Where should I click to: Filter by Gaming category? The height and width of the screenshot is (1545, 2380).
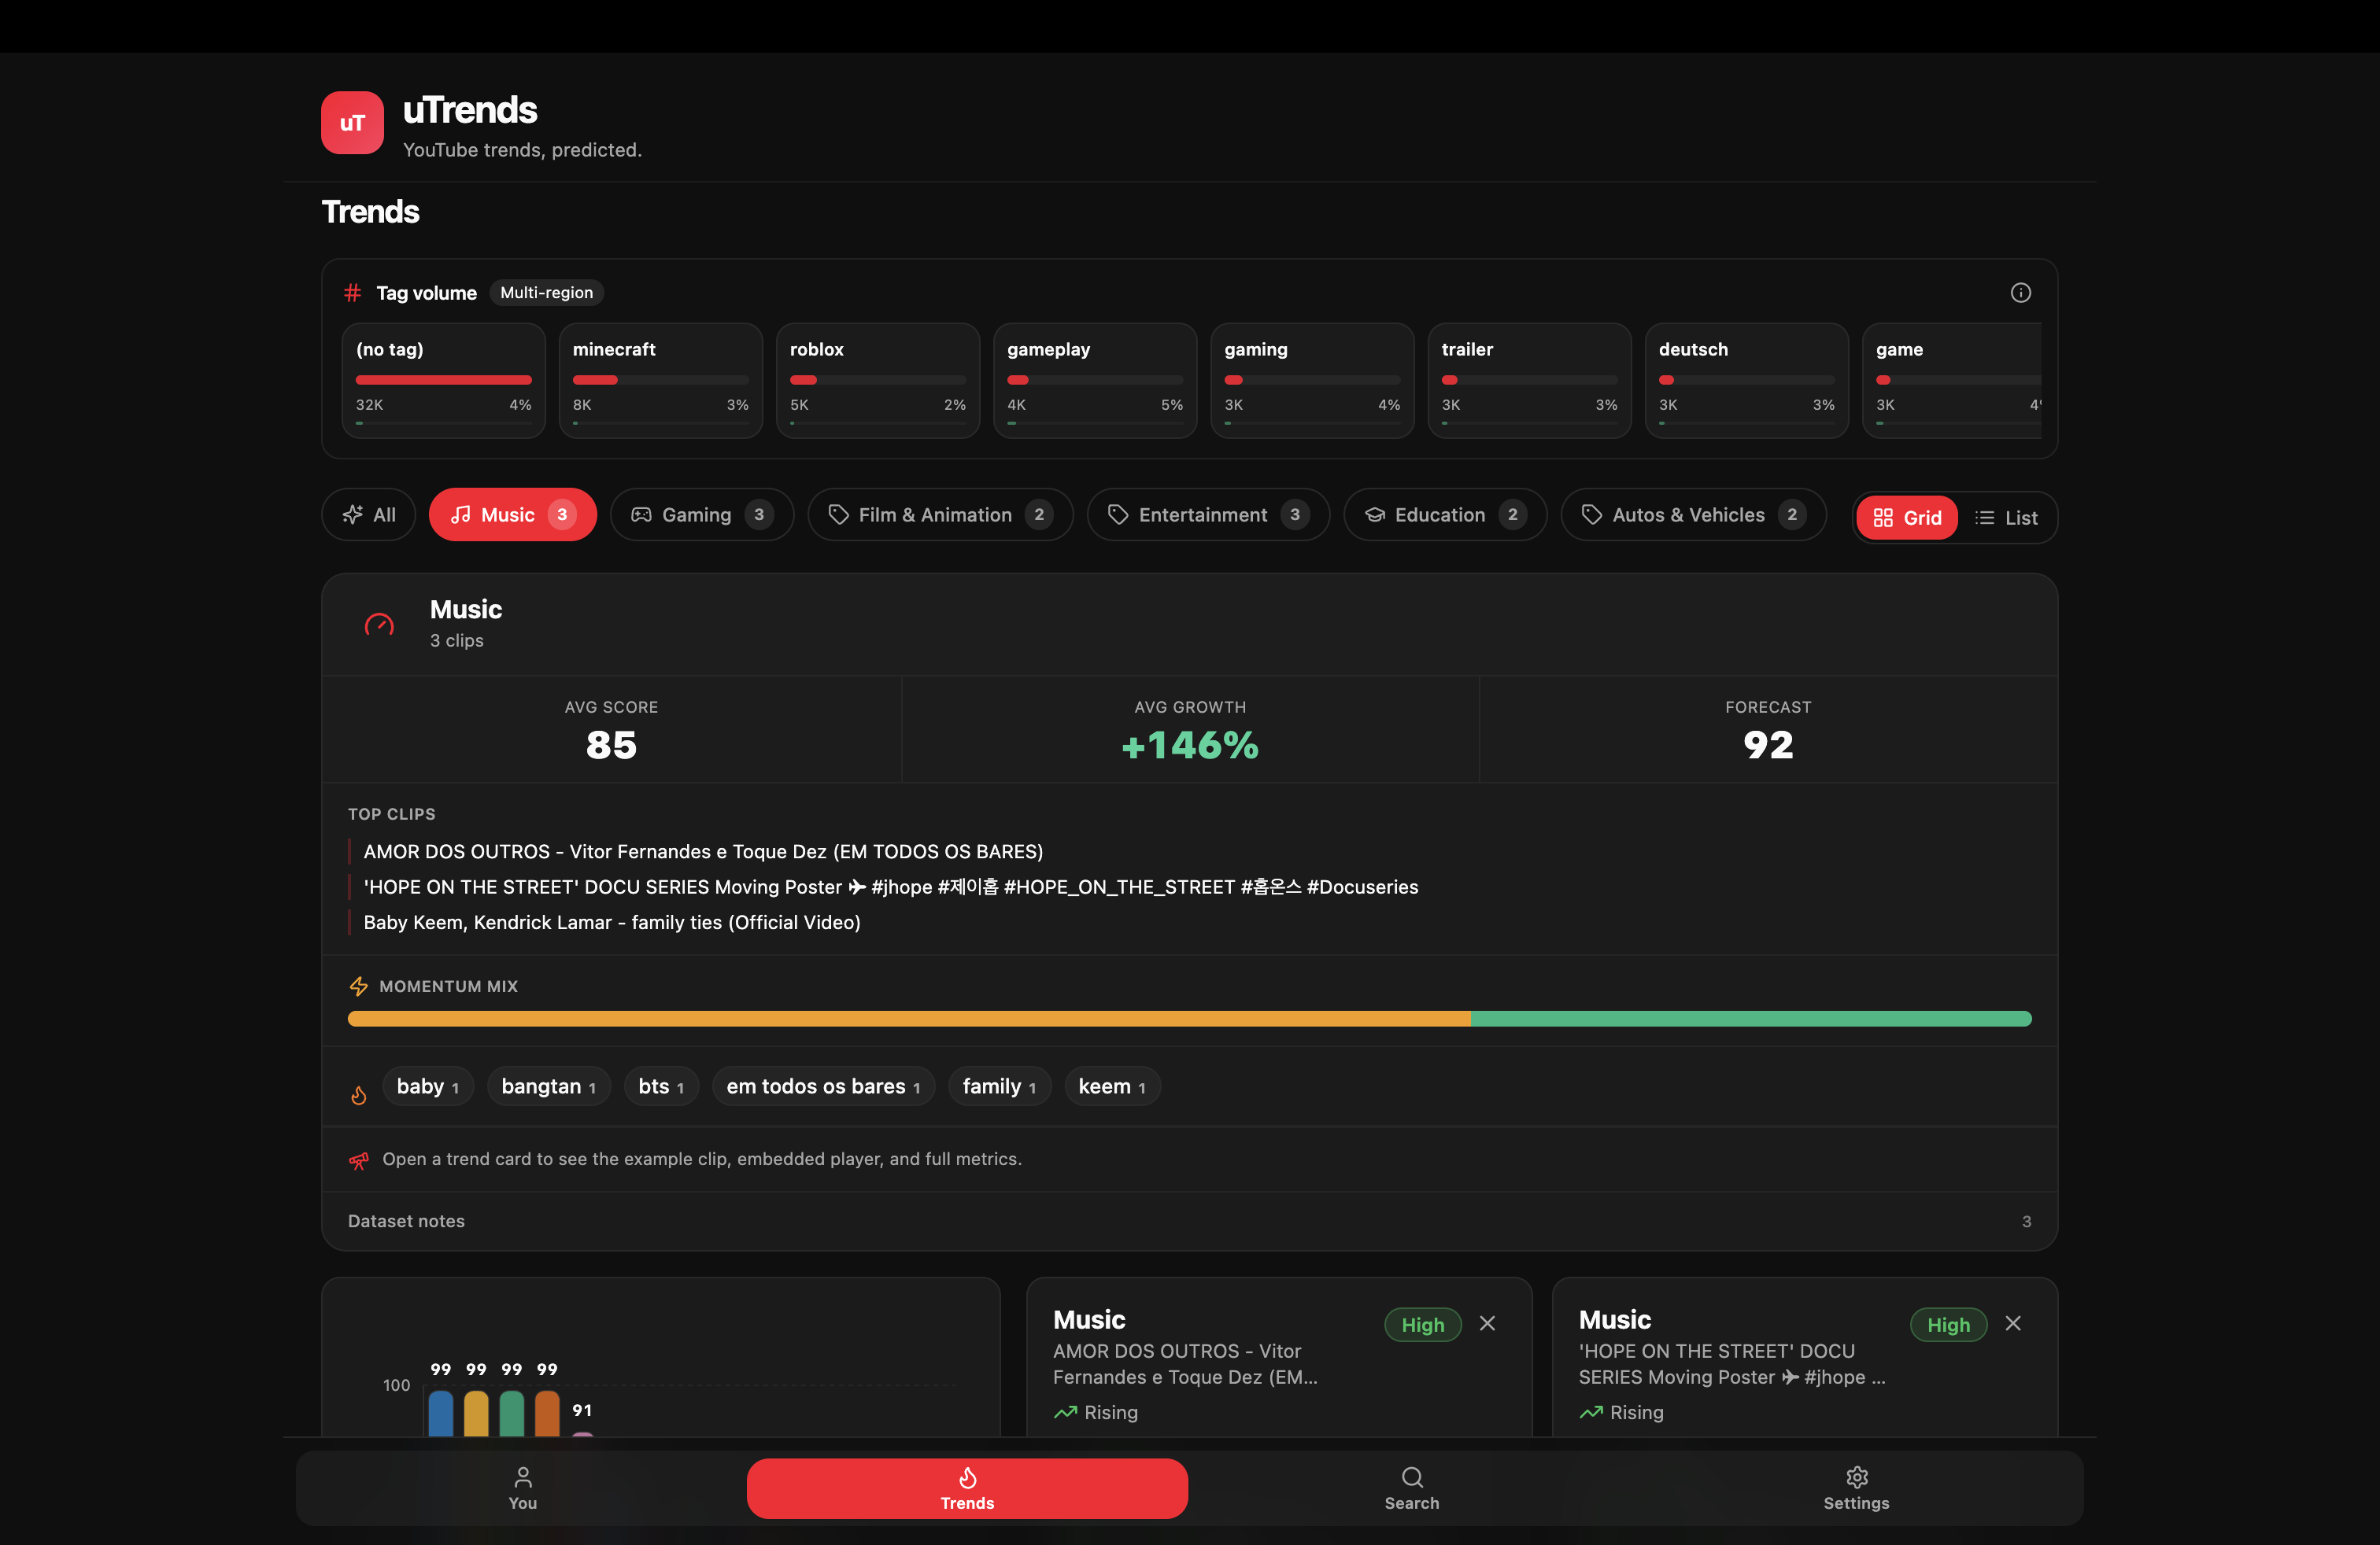(702, 514)
